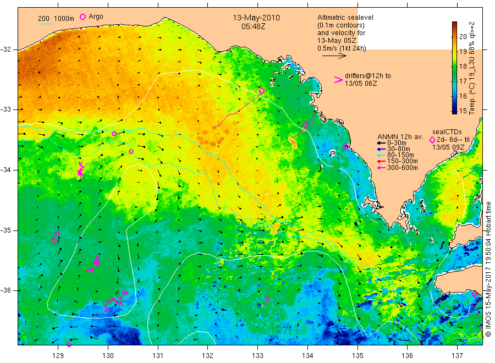
Task: Click the 137 longitude axis label
Action: (x=457, y=356)
